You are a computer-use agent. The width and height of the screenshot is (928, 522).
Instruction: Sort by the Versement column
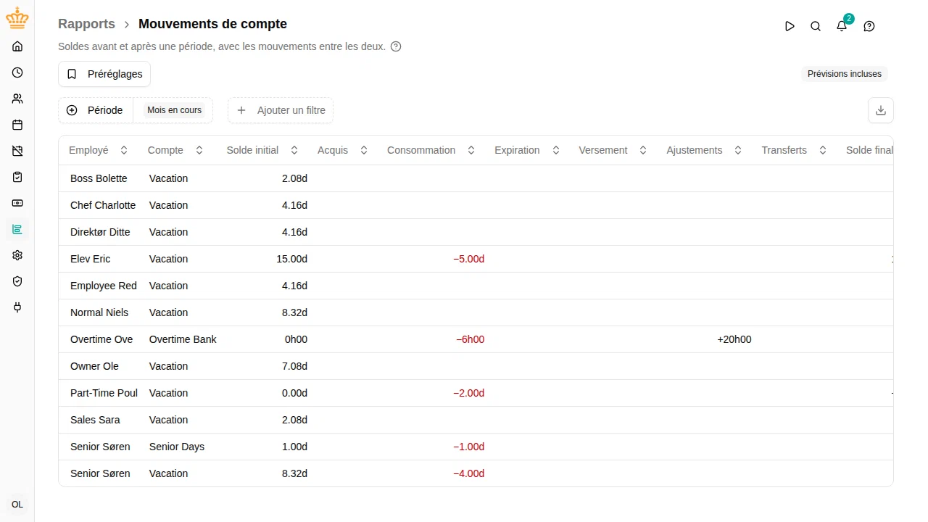(613, 150)
